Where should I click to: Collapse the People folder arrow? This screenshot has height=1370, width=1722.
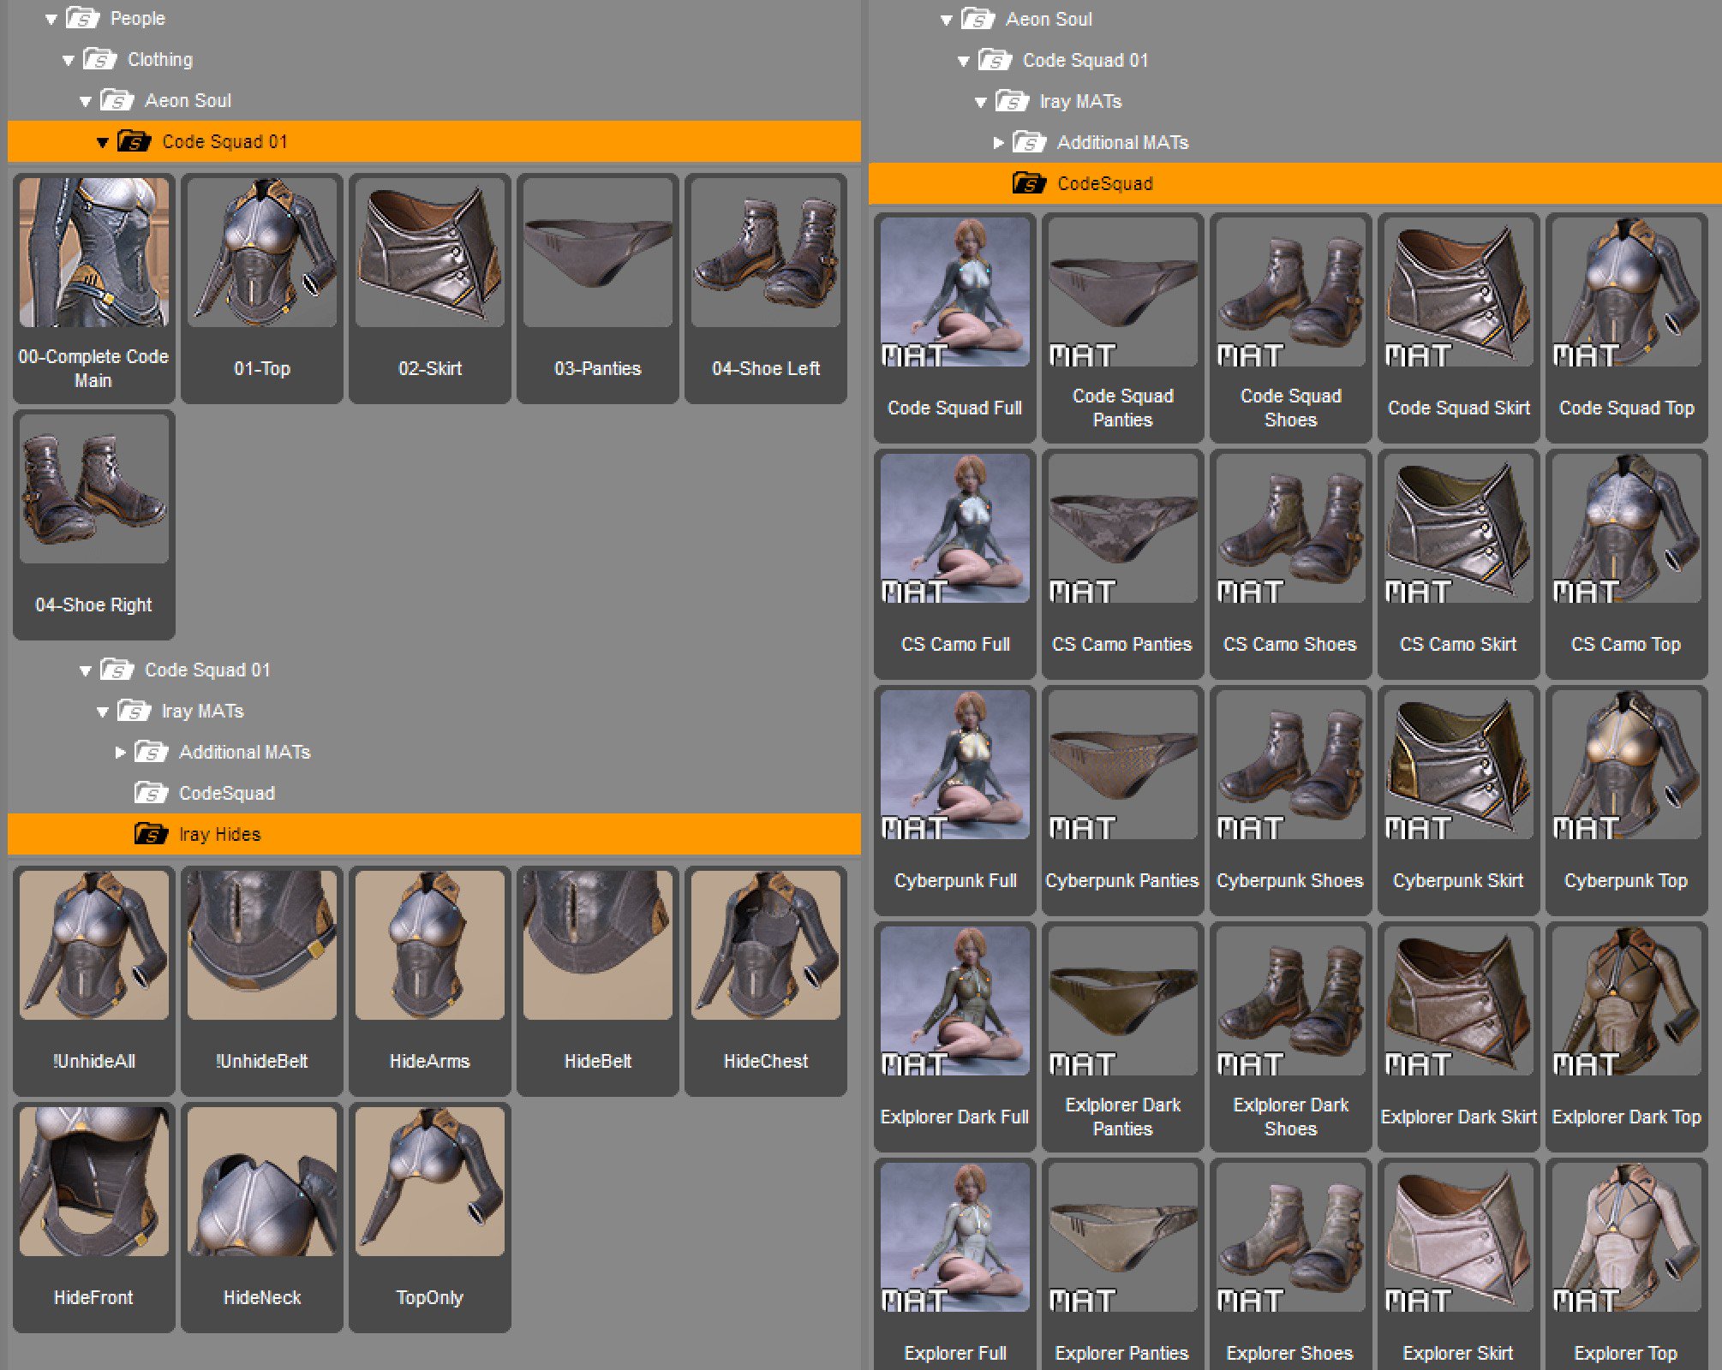[x=51, y=19]
